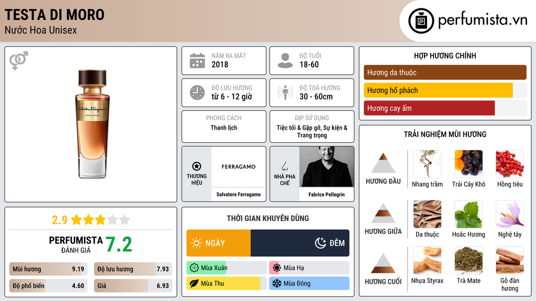Select the Trà Mate note image
The height and width of the screenshot is (301, 536).
coord(468,260)
